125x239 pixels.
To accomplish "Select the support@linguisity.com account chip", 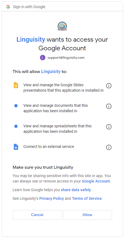I will click(x=62, y=58).
